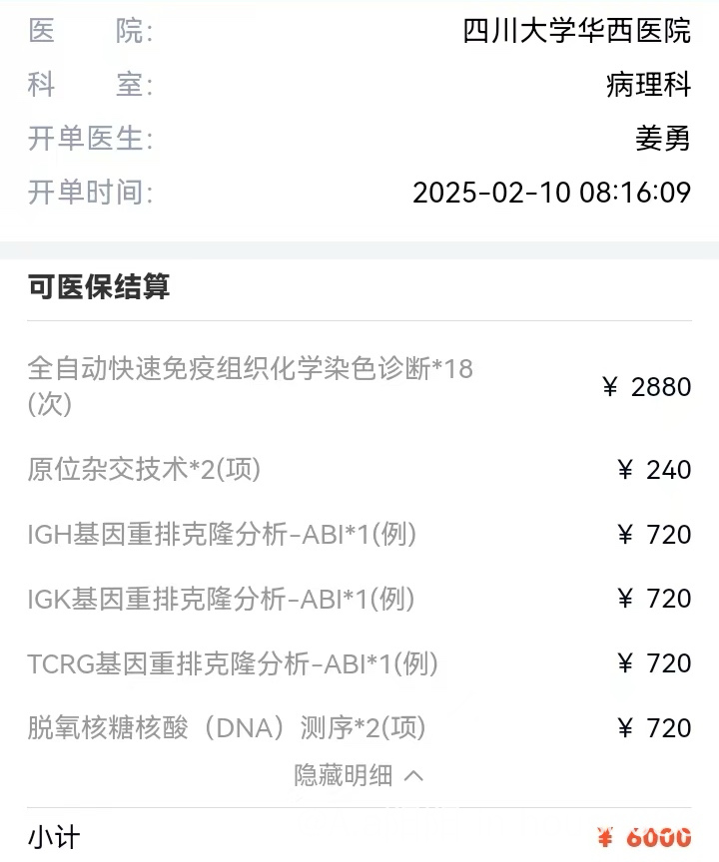Select the 原位杂交技术*2(项) item
Viewport: 719px width, 862px height.
pos(144,469)
